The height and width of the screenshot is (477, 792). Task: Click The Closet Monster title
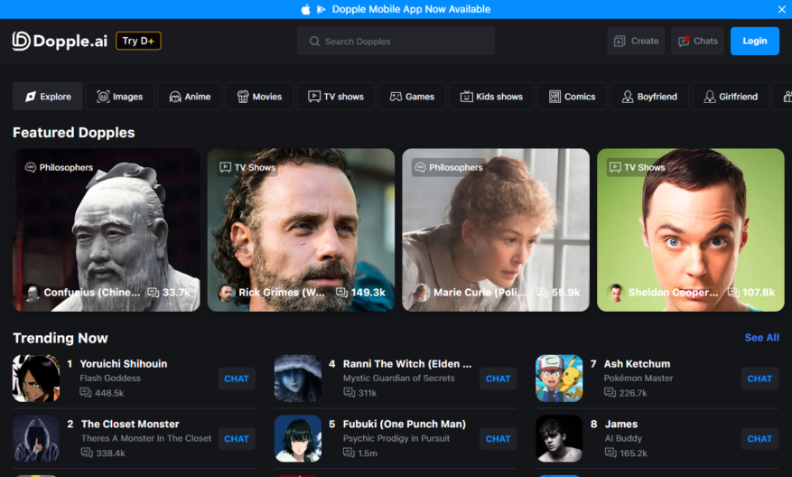pyautogui.click(x=130, y=424)
